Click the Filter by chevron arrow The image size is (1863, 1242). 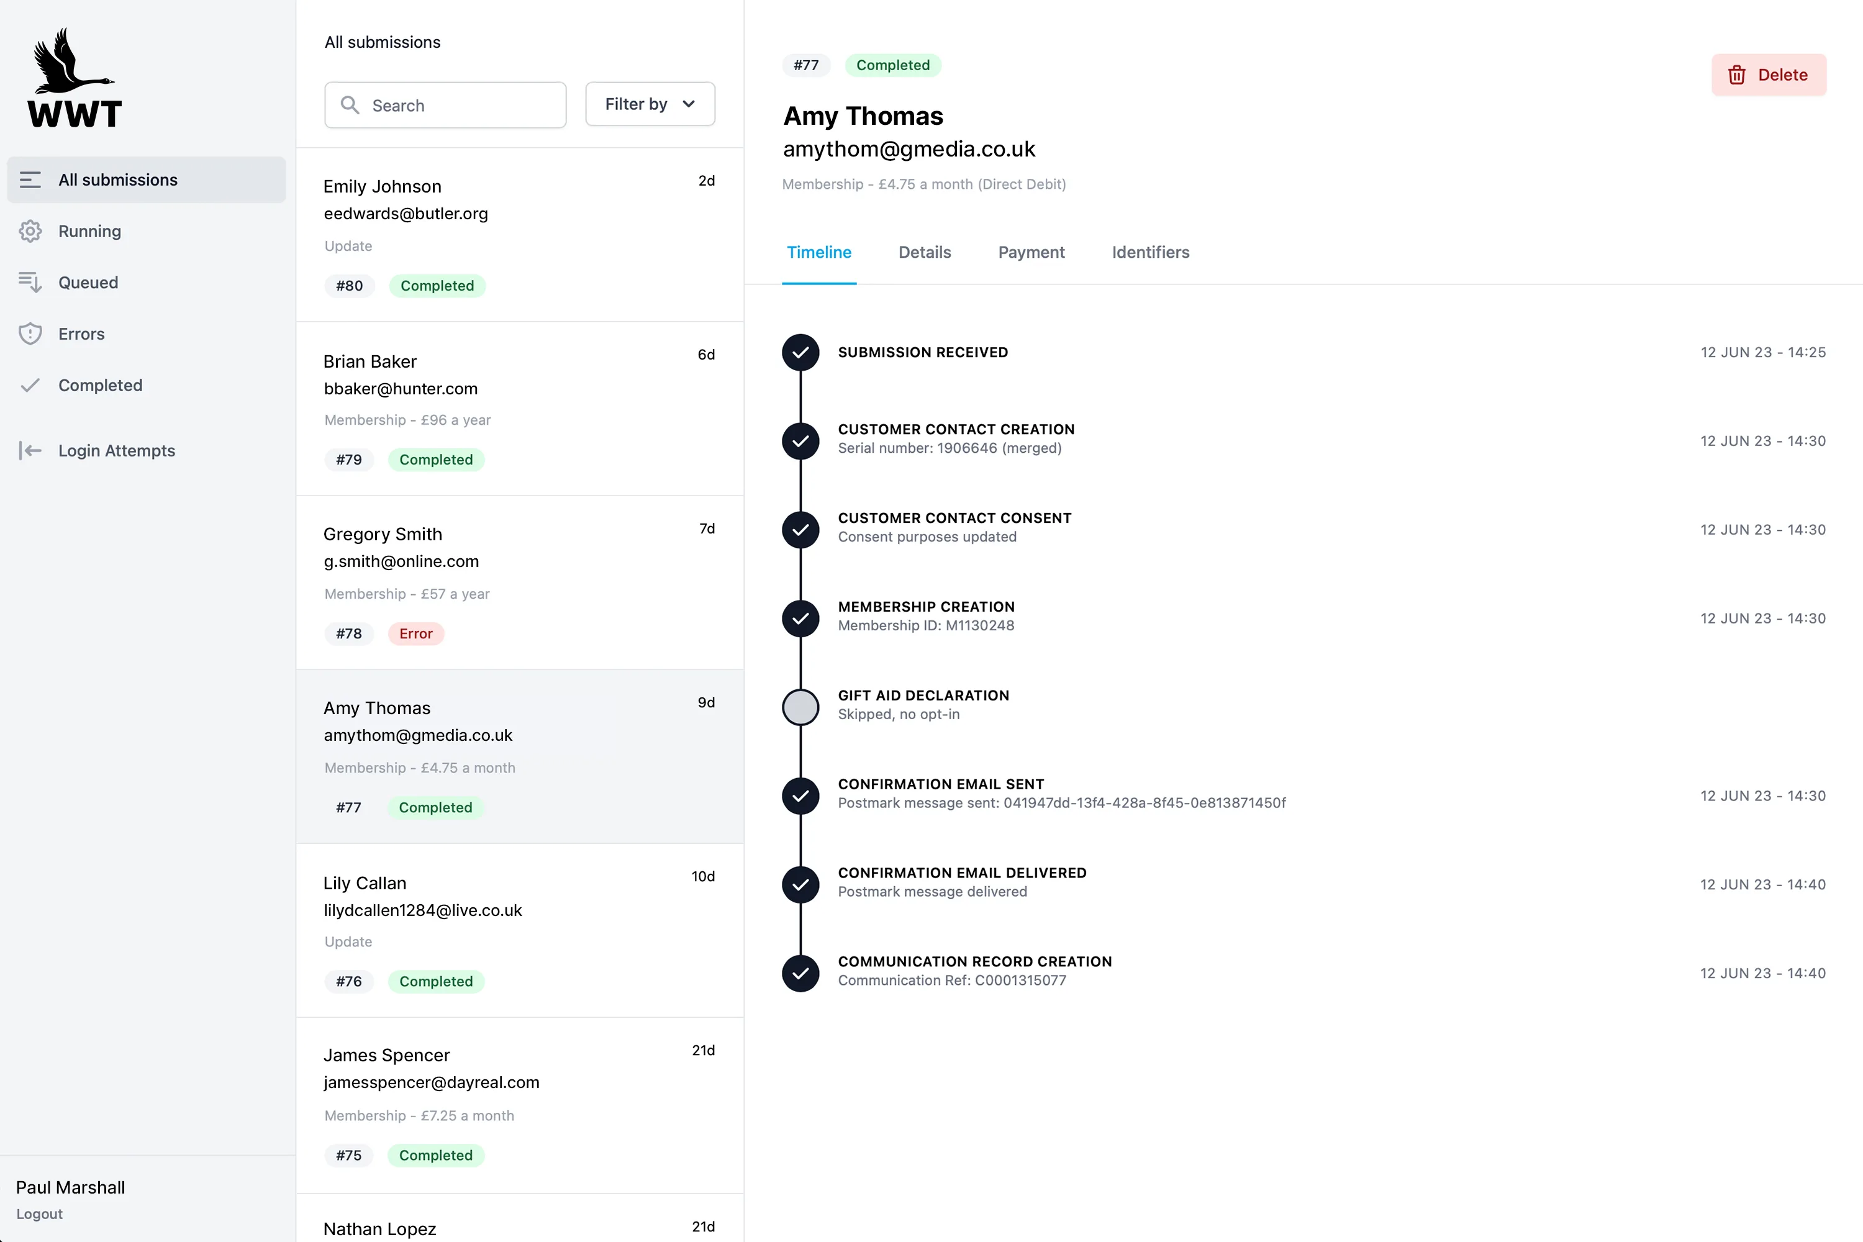pos(688,104)
